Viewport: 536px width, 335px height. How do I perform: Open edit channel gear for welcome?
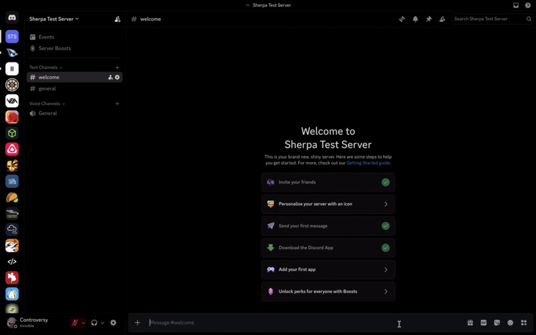coord(117,77)
